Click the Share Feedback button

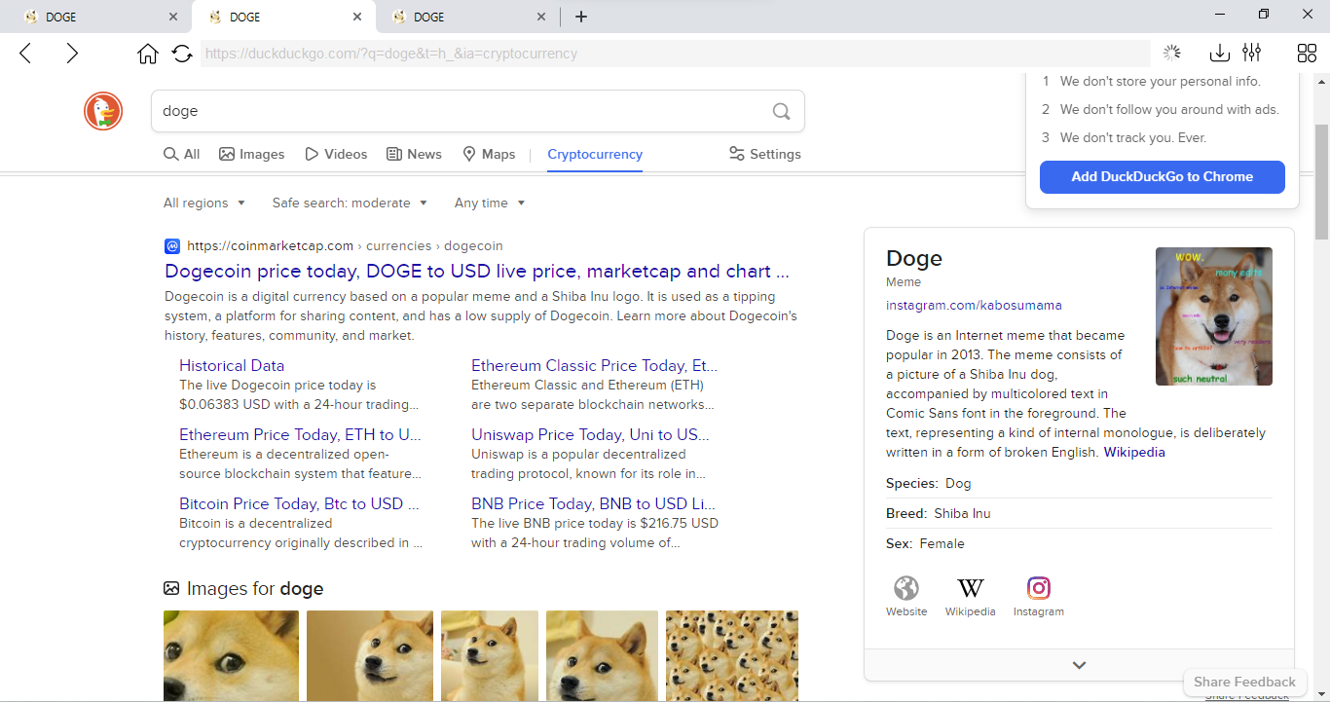[x=1244, y=682]
